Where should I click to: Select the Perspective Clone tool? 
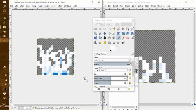click(109, 43)
